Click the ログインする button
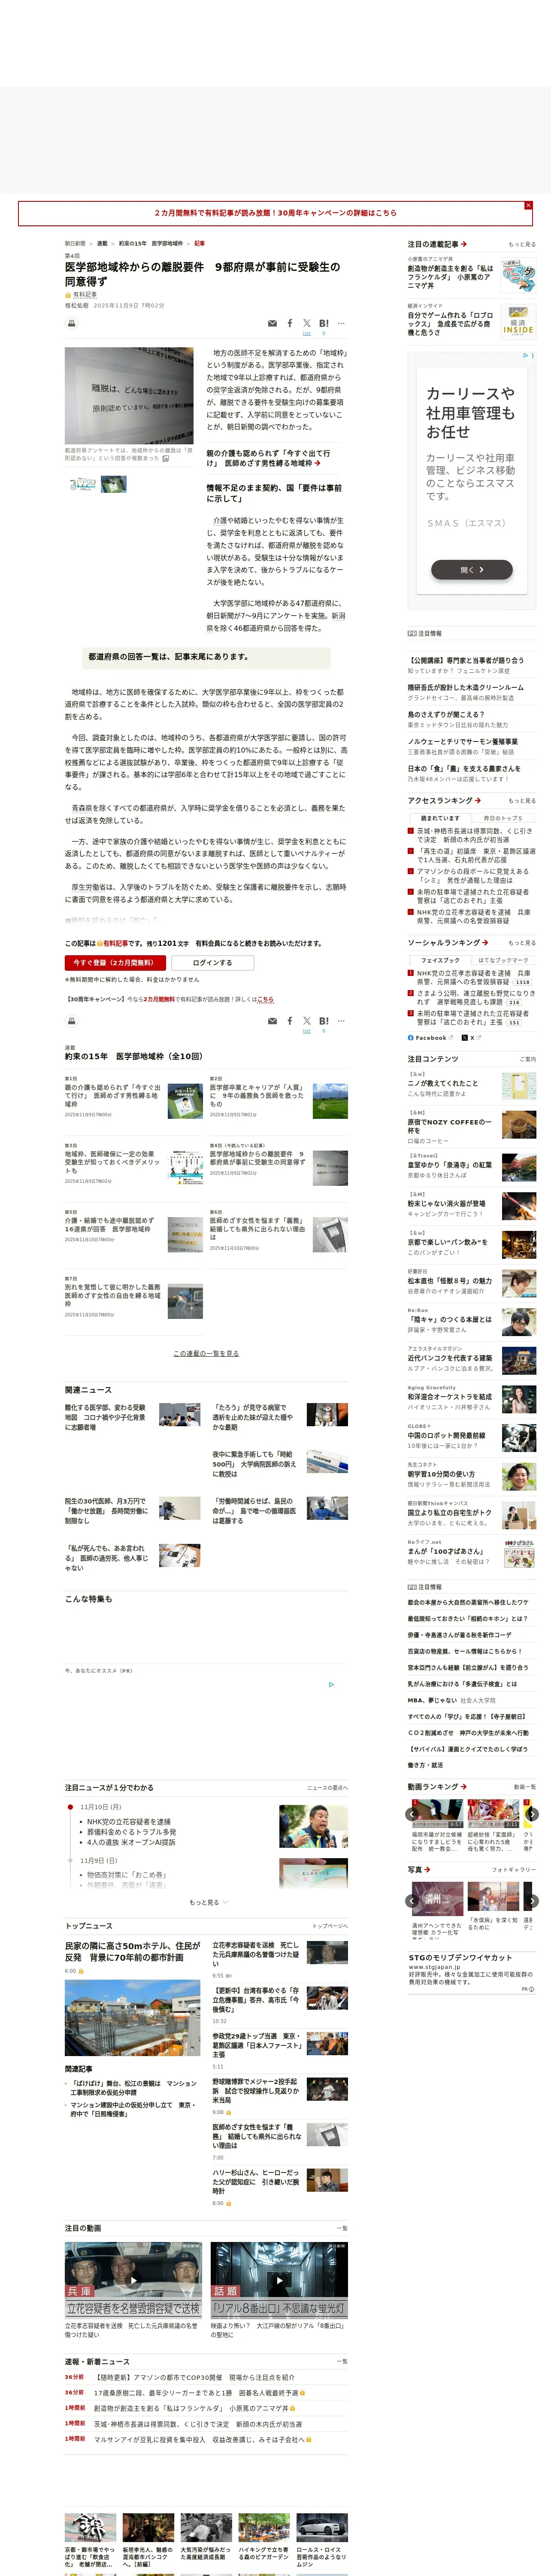551x2576 pixels. coord(212,962)
